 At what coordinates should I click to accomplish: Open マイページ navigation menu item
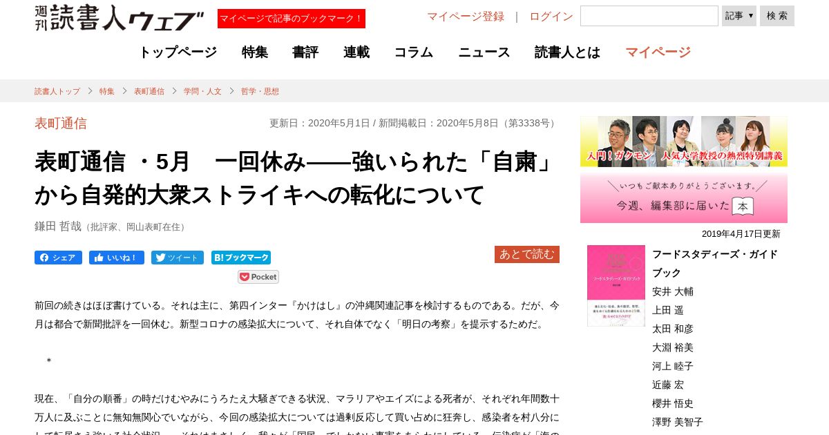(658, 52)
